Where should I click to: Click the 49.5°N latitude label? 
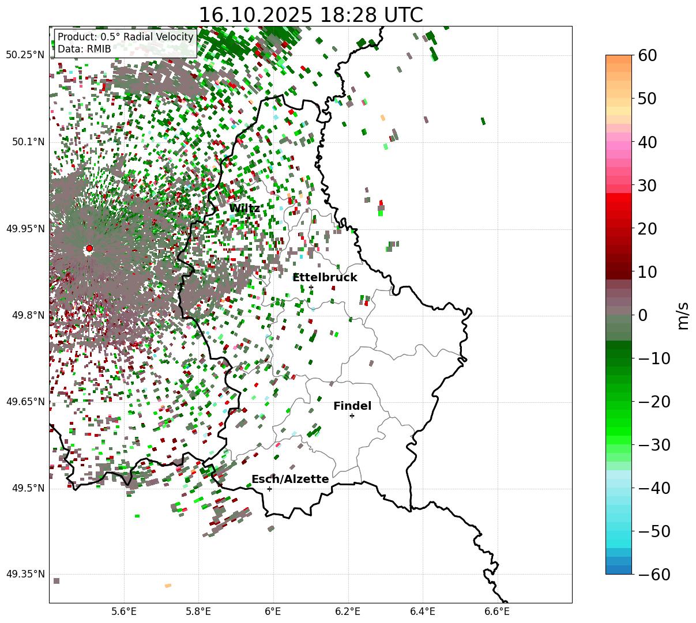[28, 488]
